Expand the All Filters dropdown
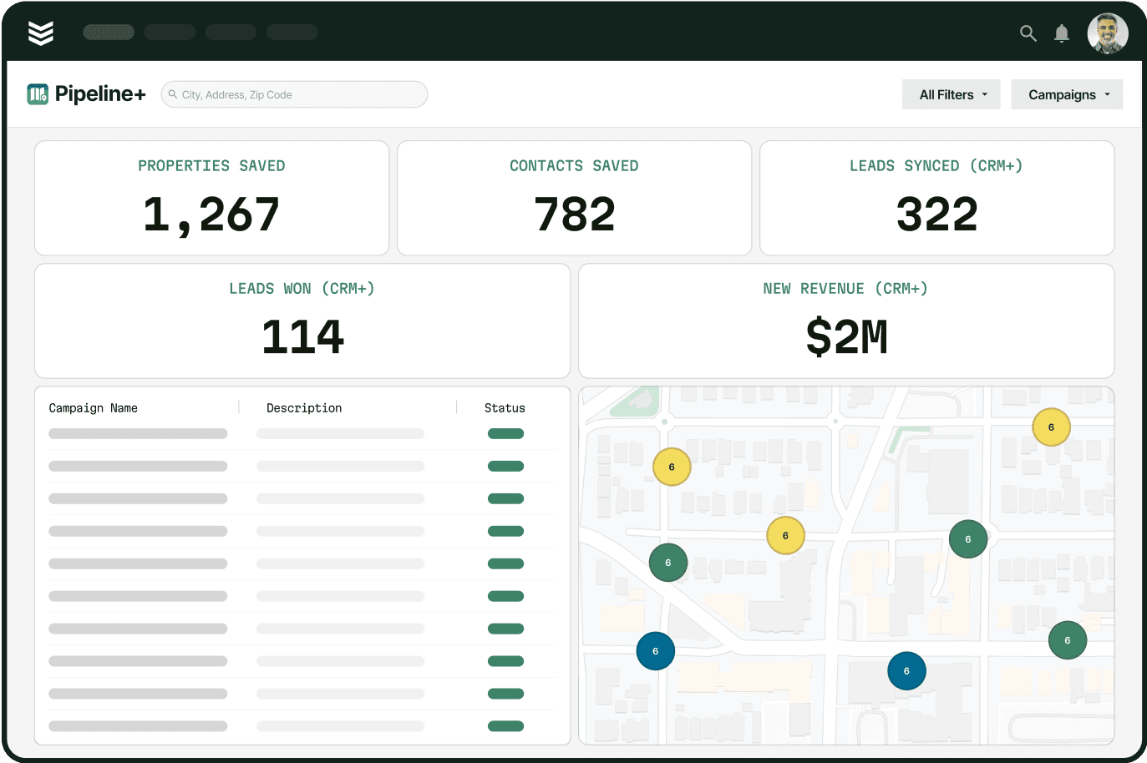This screenshot has height=763, width=1147. [x=953, y=94]
